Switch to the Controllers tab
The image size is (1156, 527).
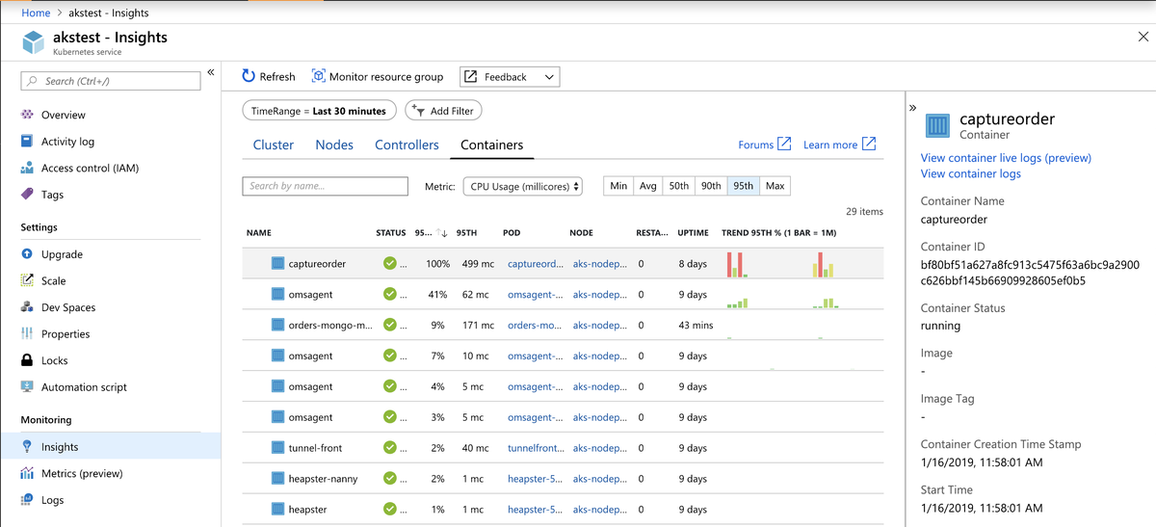[407, 145]
